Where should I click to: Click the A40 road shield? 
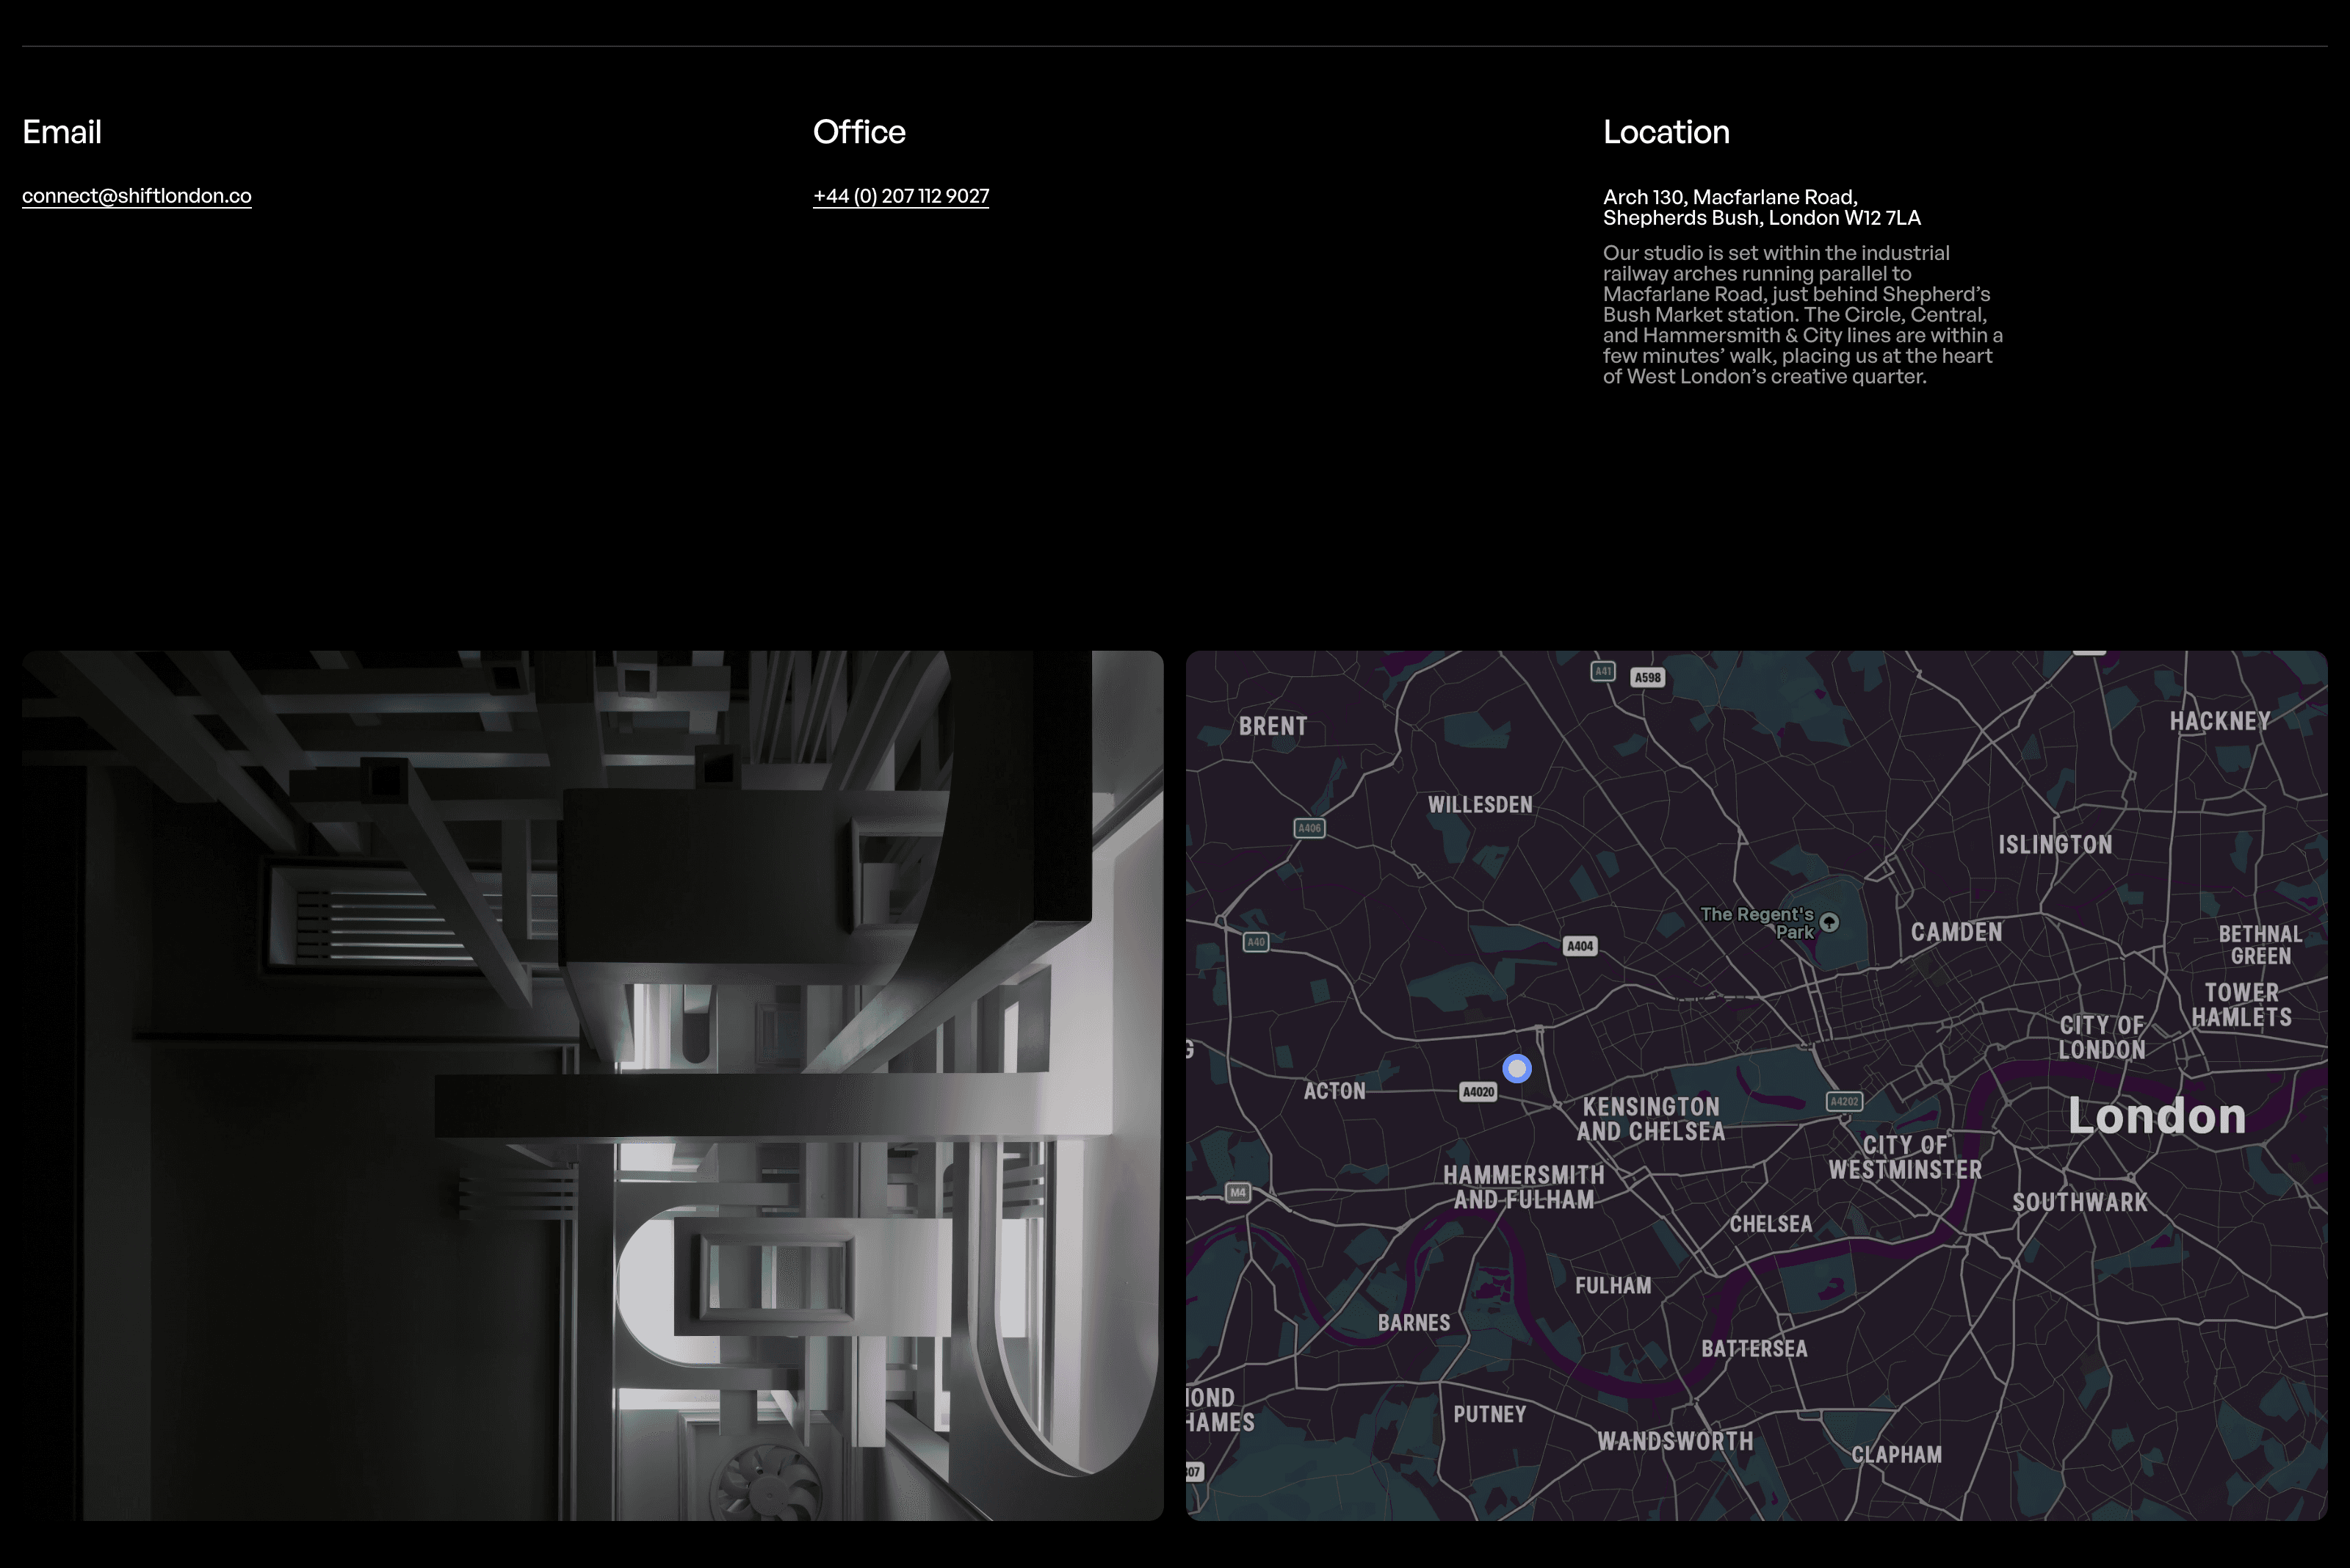tap(1256, 942)
